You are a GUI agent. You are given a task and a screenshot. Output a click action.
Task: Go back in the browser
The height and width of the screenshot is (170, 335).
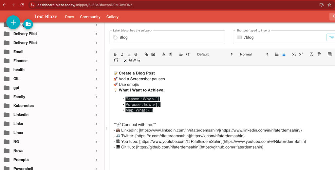click(5, 5)
